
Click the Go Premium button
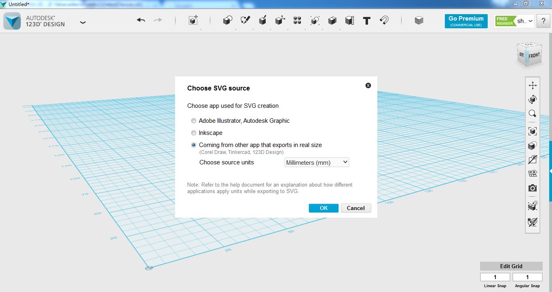[x=466, y=21]
